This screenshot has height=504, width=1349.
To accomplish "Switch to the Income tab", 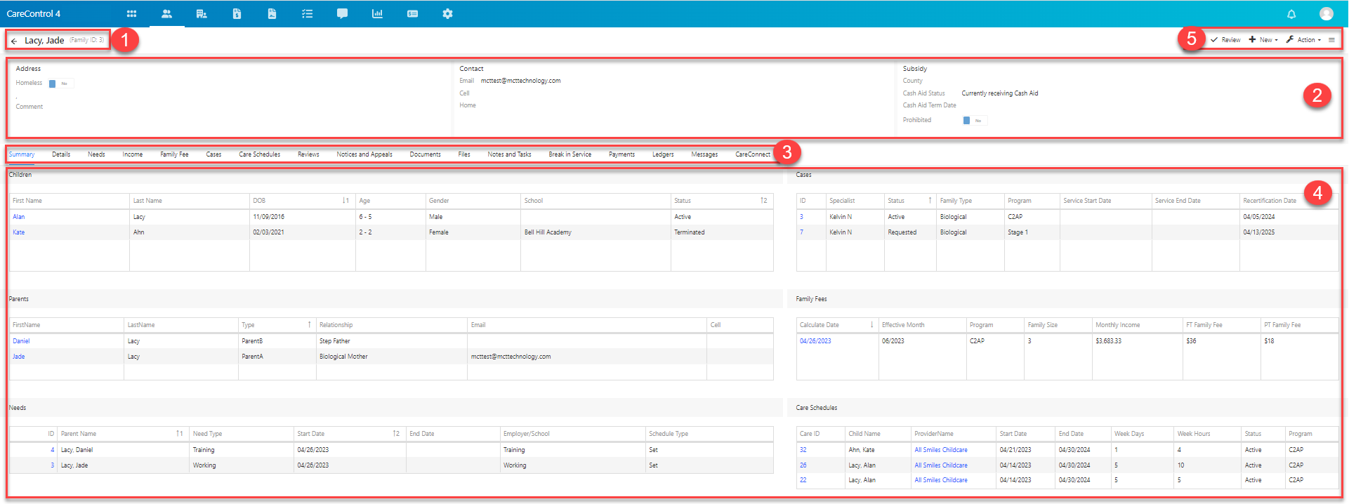I will point(133,154).
